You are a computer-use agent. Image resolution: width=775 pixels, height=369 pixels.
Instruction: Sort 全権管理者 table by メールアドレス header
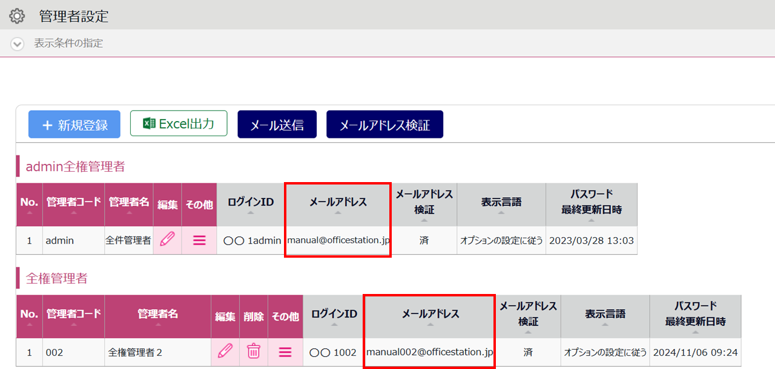tap(430, 316)
